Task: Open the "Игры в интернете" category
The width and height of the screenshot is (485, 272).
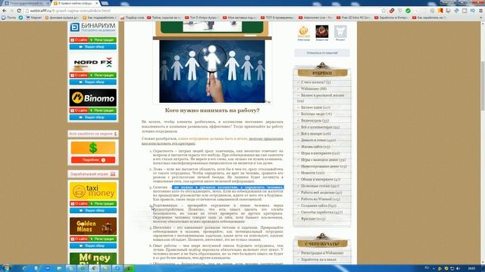Action: 320,153
